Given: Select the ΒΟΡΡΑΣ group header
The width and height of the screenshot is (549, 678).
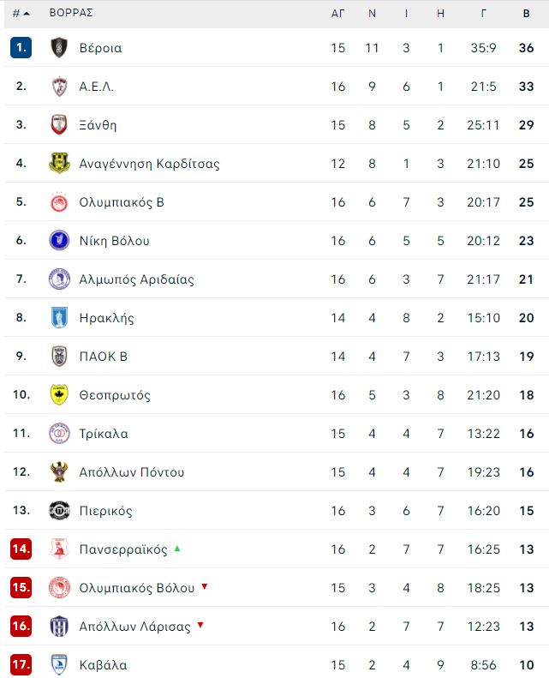Looking at the screenshot, I should pyautogui.click(x=71, y=13).
